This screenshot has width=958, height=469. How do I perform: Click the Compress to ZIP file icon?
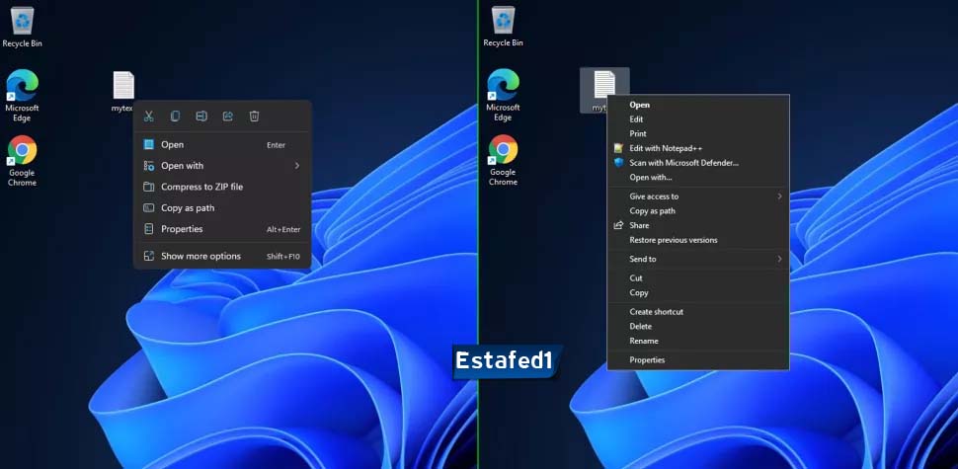(x=148, y=187)
